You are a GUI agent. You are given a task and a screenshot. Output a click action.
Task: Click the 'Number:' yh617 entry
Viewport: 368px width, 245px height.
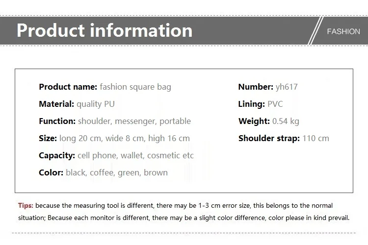point(268,87)
